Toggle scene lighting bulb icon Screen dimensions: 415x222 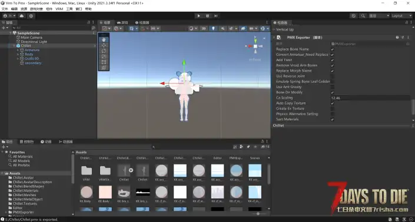[x=213, y=28]
